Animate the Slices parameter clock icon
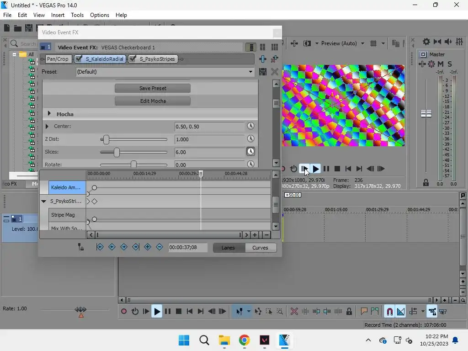 pyautogui.click(x=251, y=152)
